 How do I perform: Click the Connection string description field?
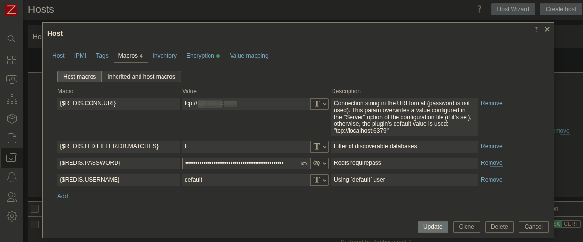point(404,117)
